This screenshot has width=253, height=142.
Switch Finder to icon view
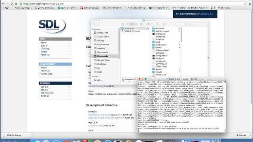coord(123,24)
